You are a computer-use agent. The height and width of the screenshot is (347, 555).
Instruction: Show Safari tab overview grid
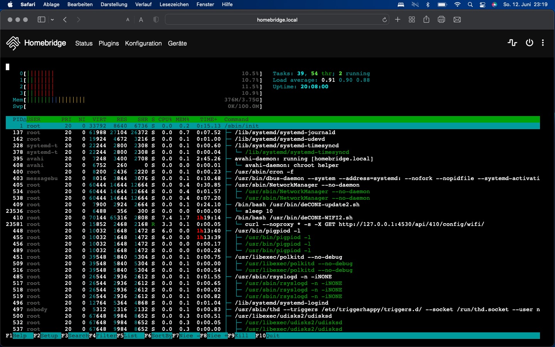coord(412,20)
